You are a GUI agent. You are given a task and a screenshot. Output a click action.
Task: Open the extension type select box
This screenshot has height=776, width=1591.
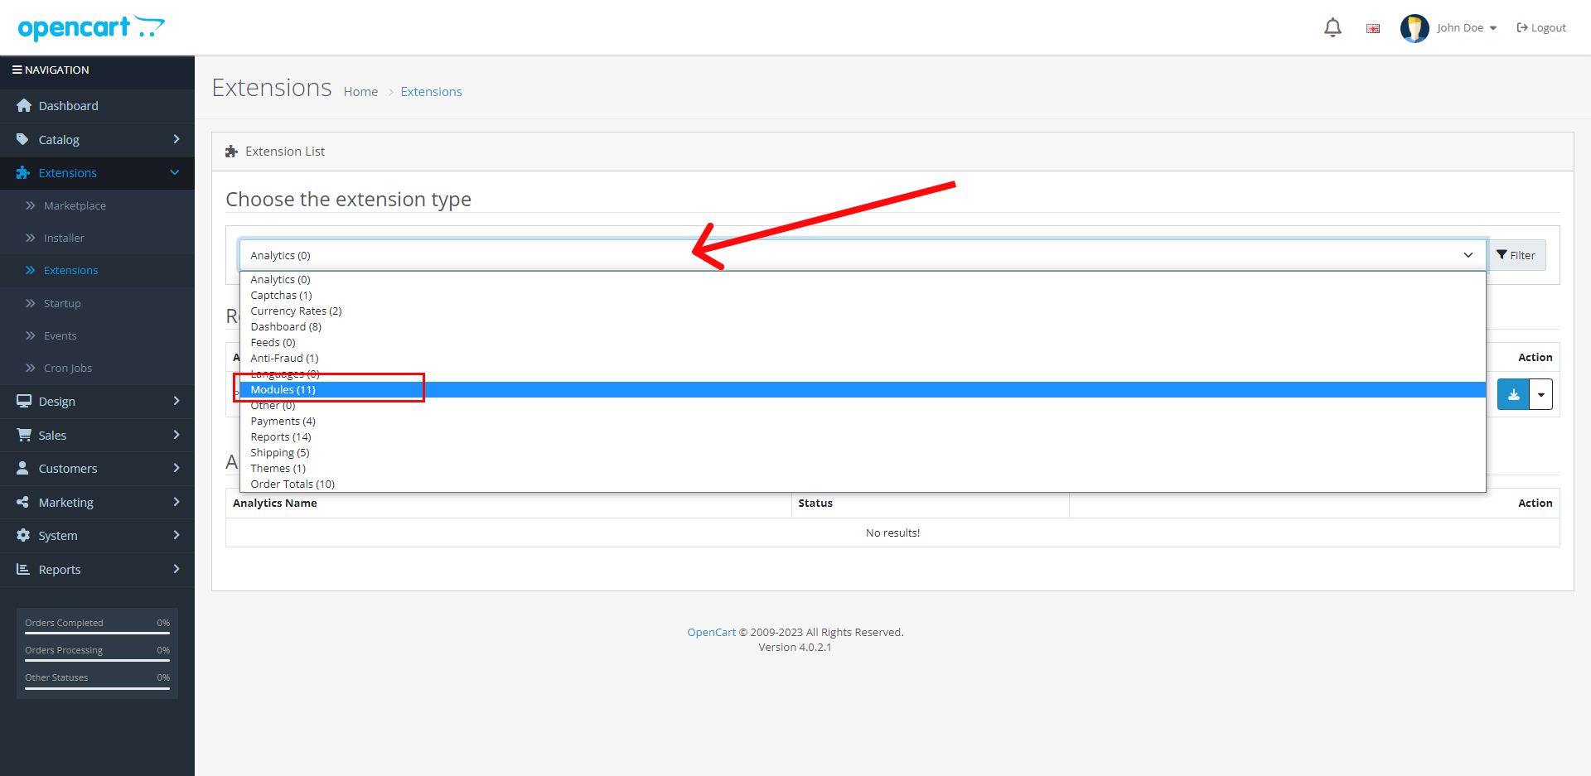[x=863, y=255]
